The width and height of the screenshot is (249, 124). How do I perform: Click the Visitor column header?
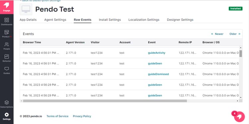(95, 42)
